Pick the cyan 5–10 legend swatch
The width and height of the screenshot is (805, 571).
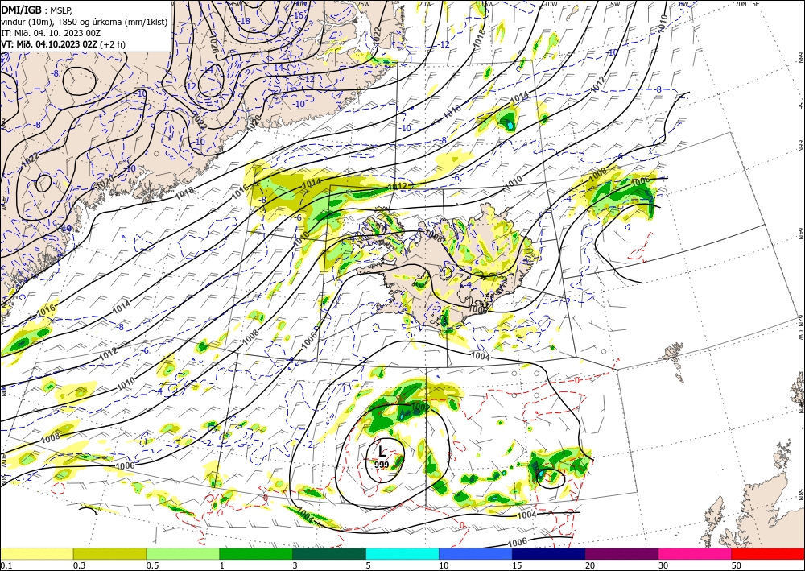pyautogui.click(x=402, y=553)
